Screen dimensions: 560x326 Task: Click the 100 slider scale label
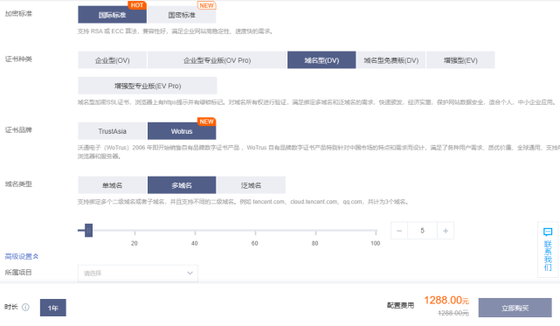pos(376,244)
